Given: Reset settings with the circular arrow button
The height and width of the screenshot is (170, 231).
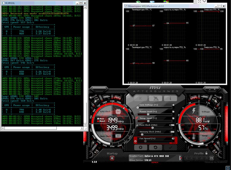Looking at the screenshot, I should point(155,147).
